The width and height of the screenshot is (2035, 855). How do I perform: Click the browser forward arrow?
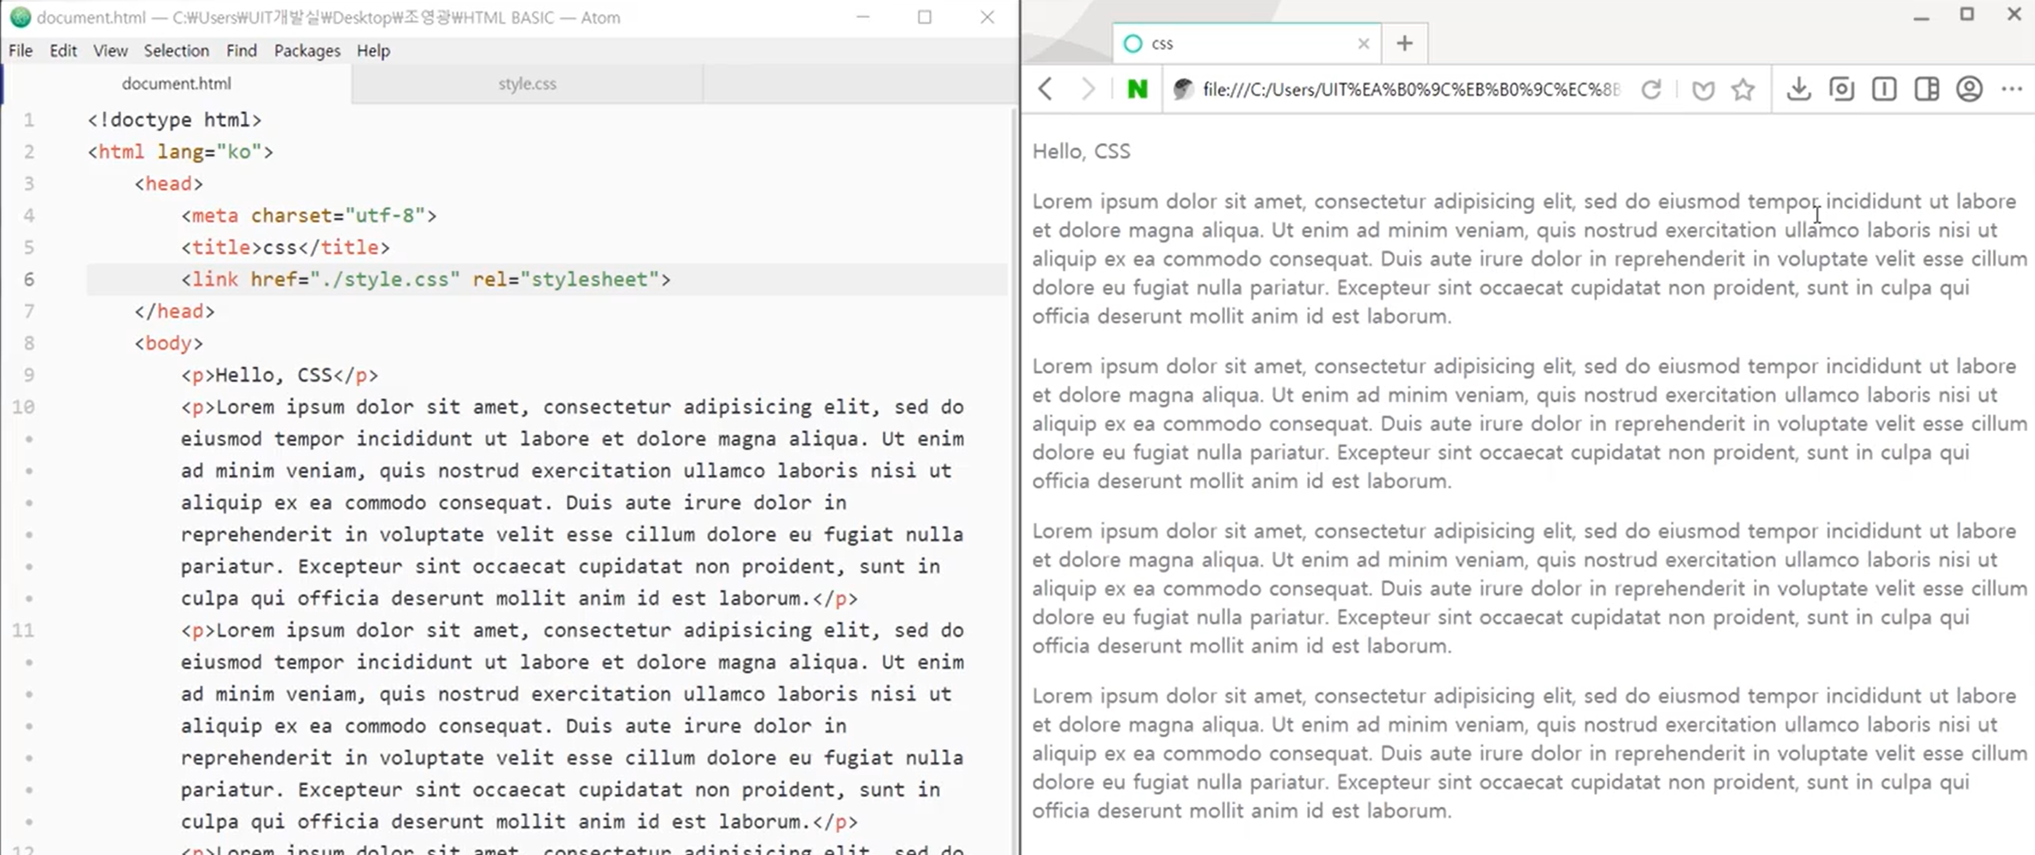(1088, 88)
